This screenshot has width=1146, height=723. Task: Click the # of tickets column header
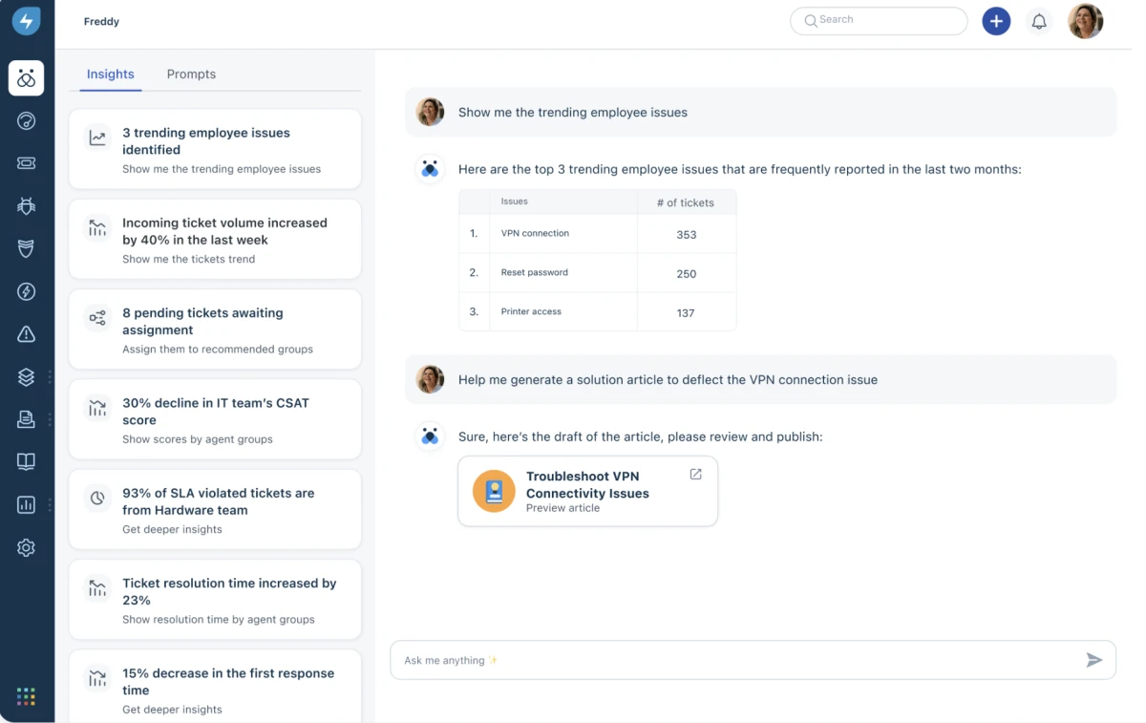[686, 202]
